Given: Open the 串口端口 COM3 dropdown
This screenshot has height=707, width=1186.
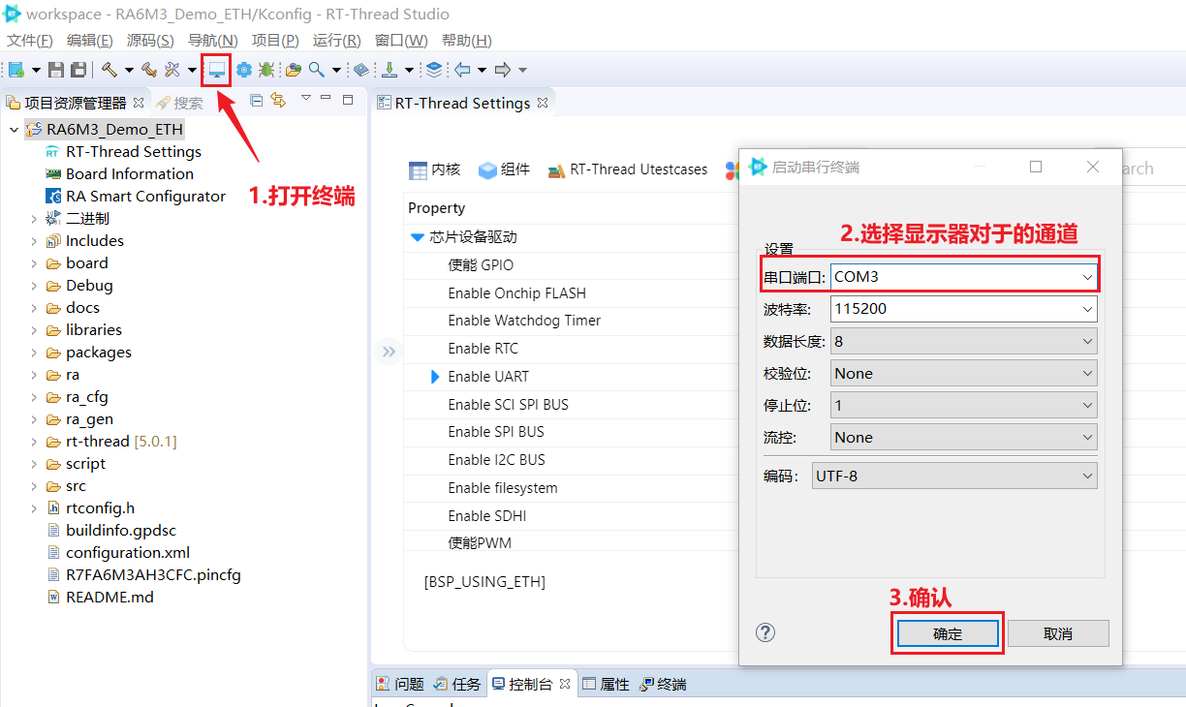Looking at the screenshot, I should (x=1087, y=277).
